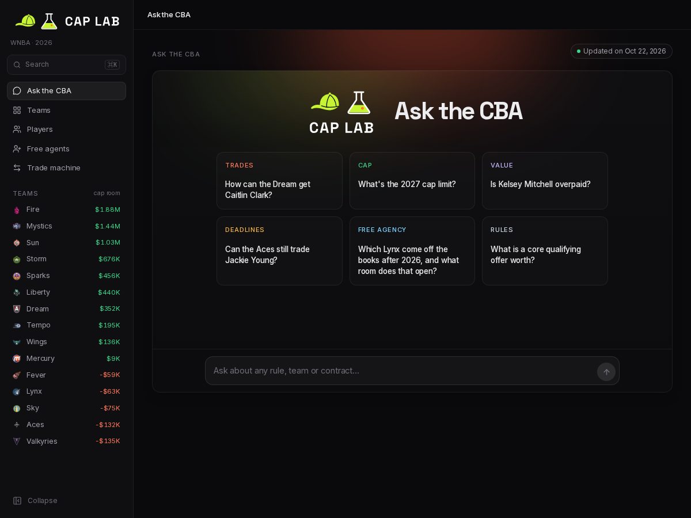Viewport: 691px width, 518px height.
Task: Click the Teams grid icon
Action: coord(17,110)
